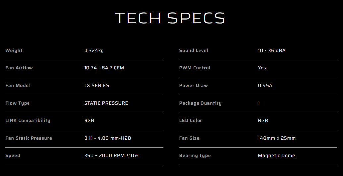
Task: Select the Weight label
Action: click(14, 50)
